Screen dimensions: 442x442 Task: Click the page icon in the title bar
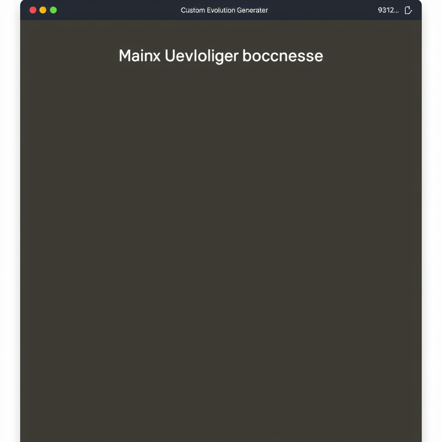[x=408, y=10]
